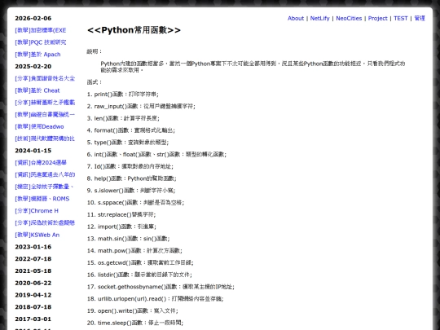Expand the 2022-07-18 date group
This screenshot has width=440, height=330.
click(33, 259)
